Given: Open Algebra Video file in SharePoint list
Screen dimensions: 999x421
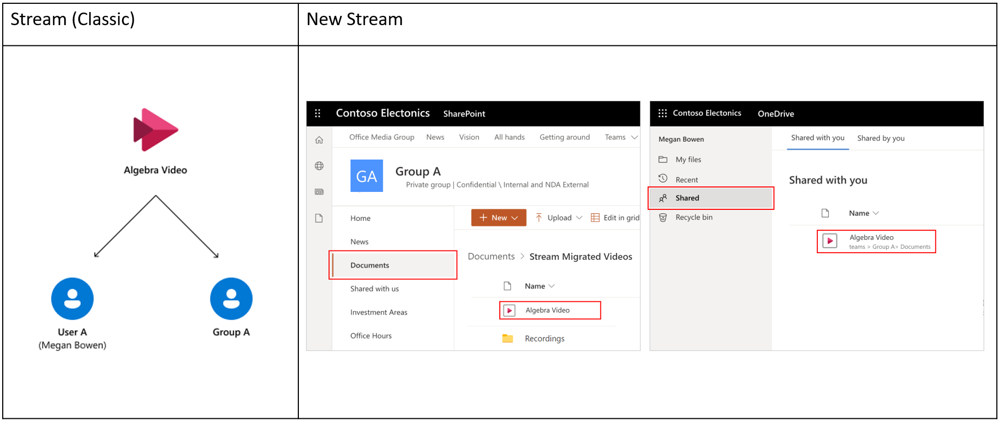Looking at the screenshot, I should tap(547, 310).
